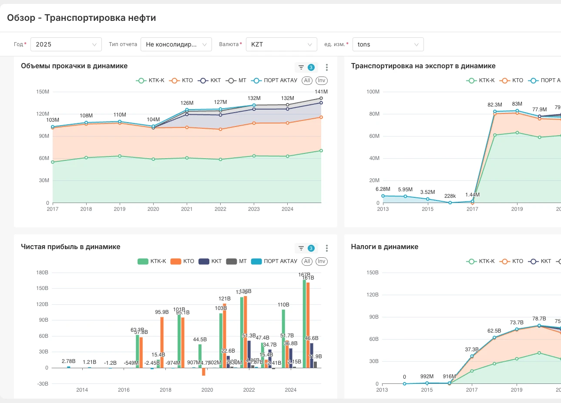The height and width of the screenshot is (403, 561).
Task: Open Тип отчета dropdown
Action: pos(176,44)
